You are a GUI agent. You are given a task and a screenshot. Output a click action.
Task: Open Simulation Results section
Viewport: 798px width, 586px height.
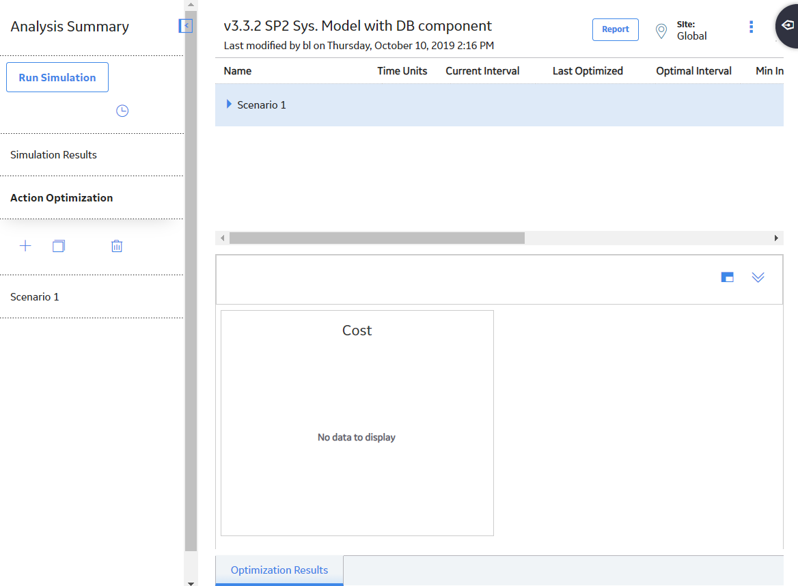point(53,154)
